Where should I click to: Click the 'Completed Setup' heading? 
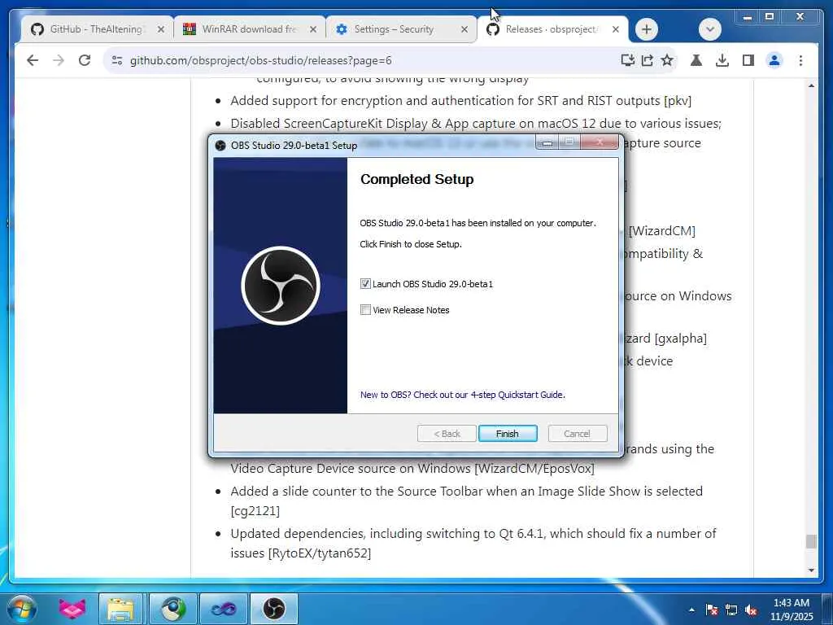coord(417,180)
